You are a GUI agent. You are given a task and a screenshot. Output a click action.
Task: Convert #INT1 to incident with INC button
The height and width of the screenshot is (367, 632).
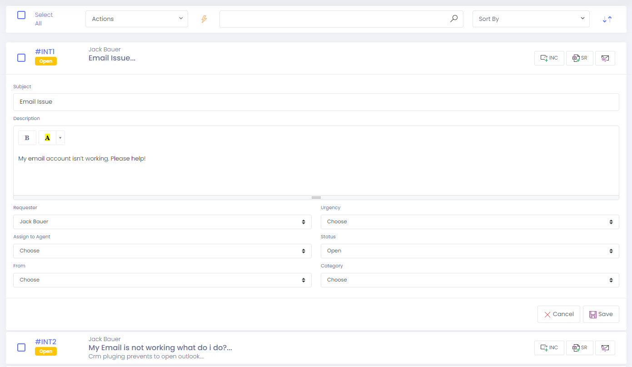point(549,58)
